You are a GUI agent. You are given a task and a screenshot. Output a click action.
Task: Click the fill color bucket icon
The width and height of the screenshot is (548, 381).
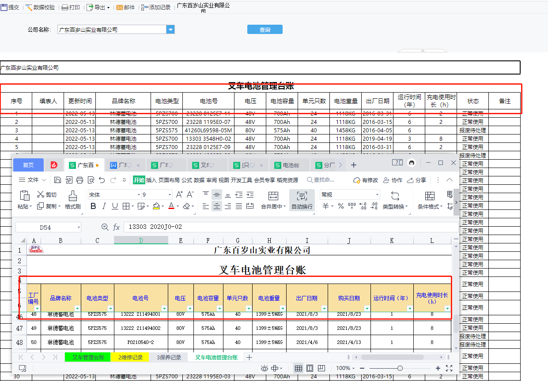156,206
